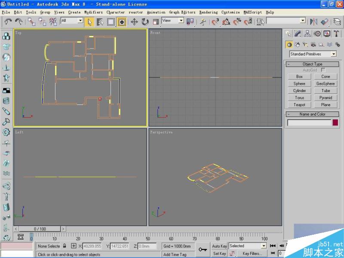The image size is (344, 258).
Task: Open the Utilities panel hammer icon
Action: tap(337, 34)
